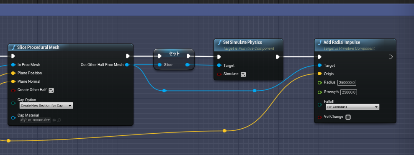The width and height of the screenshot is (414, 155).
Task: Click Add Radial Impulse input execution pin
Action: pyautogui.click(x=319, y=57)
